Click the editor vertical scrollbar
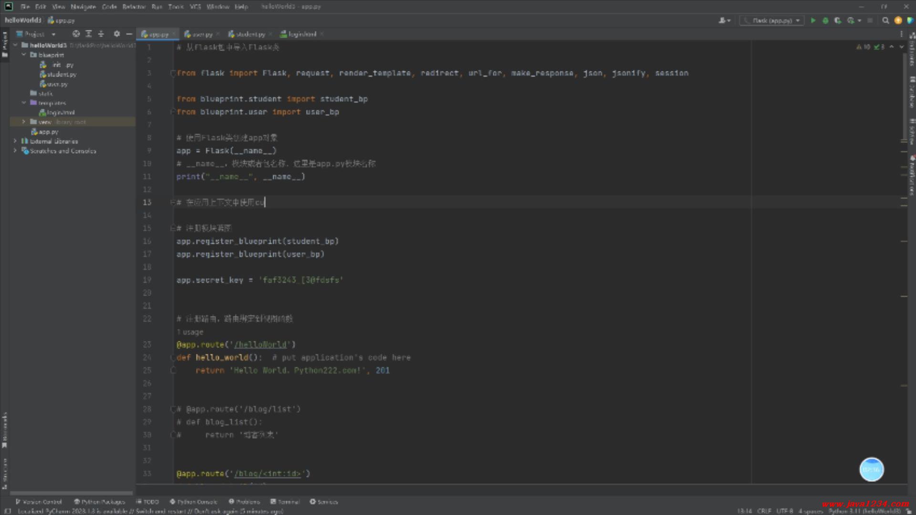This screenshot has width=916, height=515. tap(904, 95)
